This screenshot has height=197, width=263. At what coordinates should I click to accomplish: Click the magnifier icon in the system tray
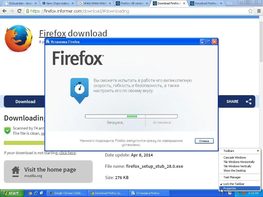[x=244, y=193]
